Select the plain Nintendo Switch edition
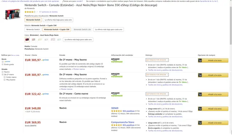 pyautogui.click(x=33, y=29)
